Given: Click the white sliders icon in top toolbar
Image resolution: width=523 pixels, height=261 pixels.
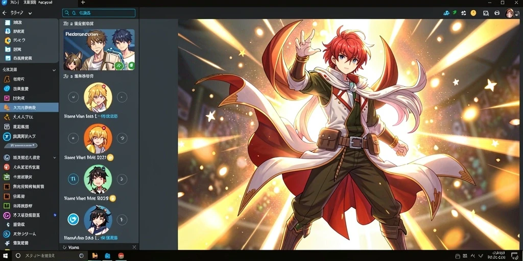Looking at the screenshot, I should pos(463,13).
